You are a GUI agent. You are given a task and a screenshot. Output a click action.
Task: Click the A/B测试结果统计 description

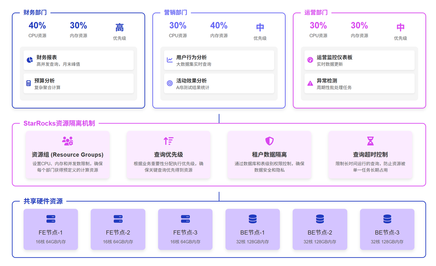pyautogui.click(x=193, y=88)
